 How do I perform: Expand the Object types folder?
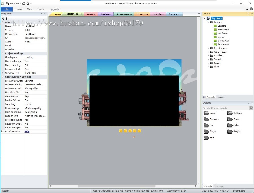[208, 52]
